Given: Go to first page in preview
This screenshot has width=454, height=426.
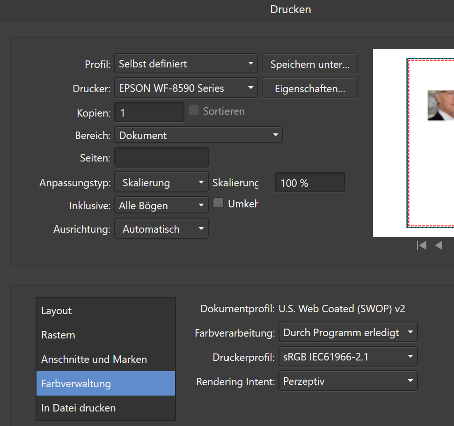Looking at the screenshot, I should 422,245.
